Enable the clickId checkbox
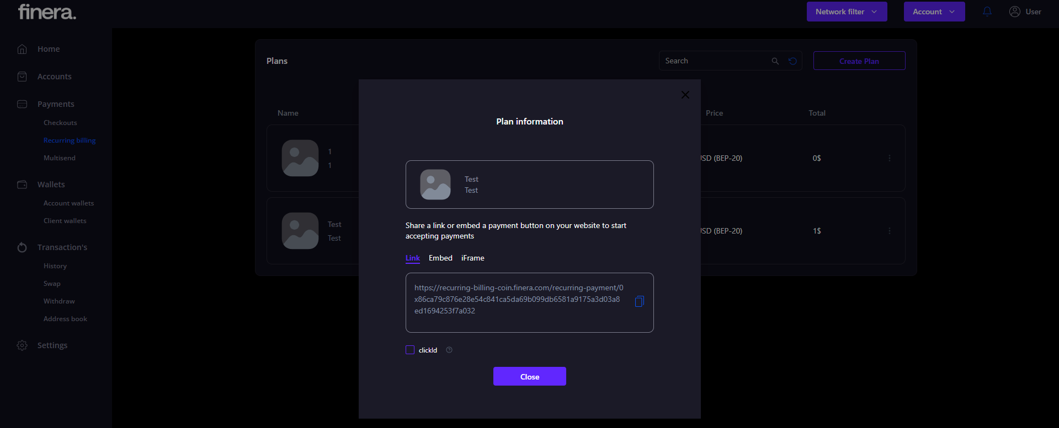 tap(410, 350)
